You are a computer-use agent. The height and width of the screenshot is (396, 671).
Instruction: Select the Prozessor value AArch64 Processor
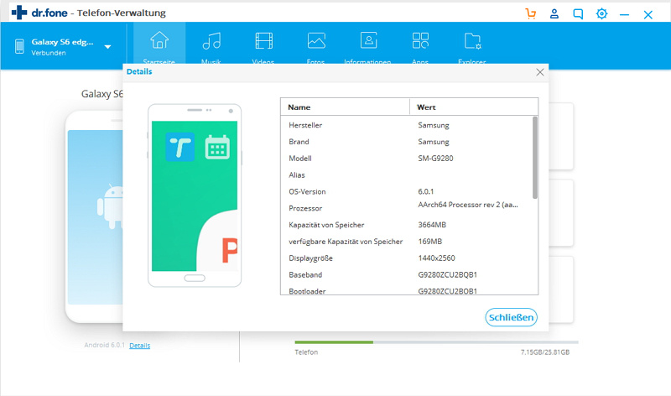click(468, 205)
